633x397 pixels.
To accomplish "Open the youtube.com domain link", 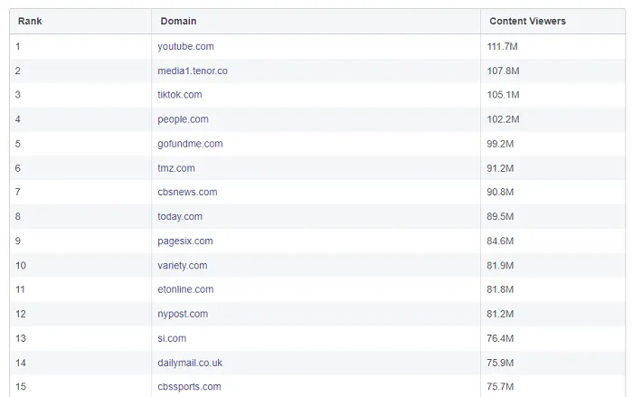I will pos(185,46).
